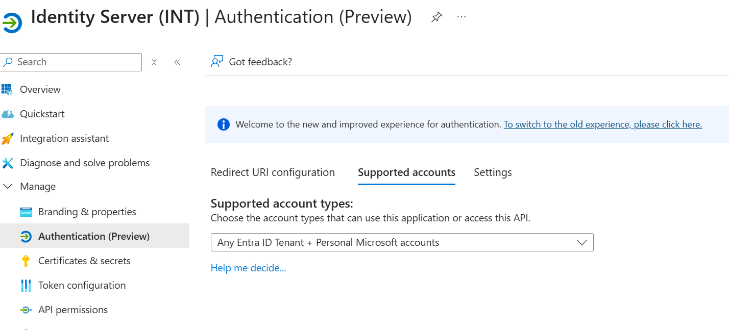Open the more options ellipsis menu
This screenshot has height=330, width=729.
pos(461,17)
